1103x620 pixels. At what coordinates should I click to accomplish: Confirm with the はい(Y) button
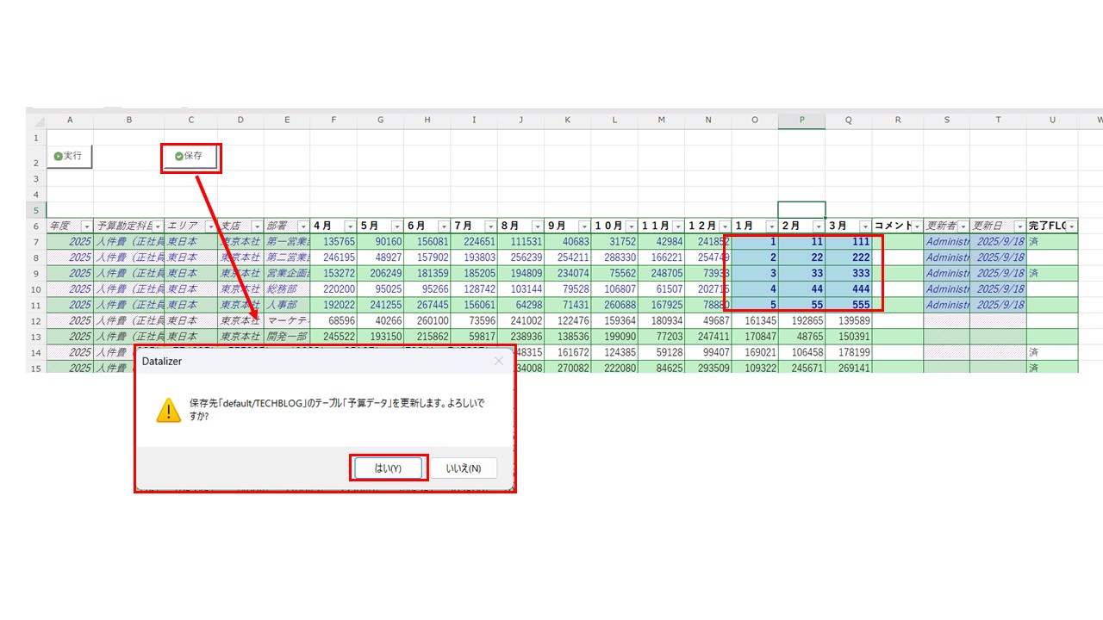point(389,468)
